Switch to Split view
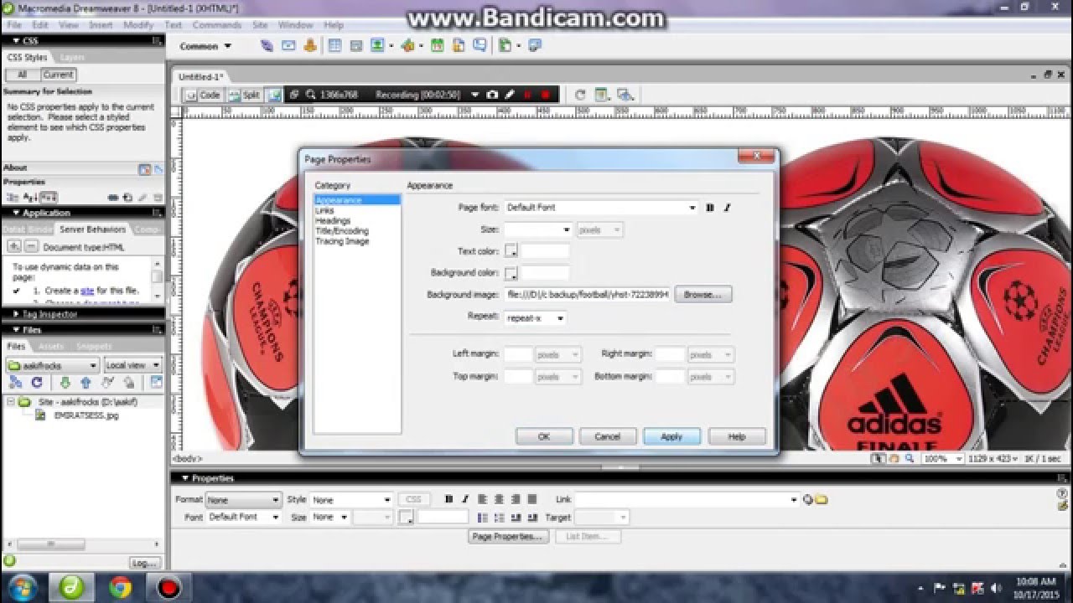This screenshot has width=1073, height=603. [x=245, y=95]
